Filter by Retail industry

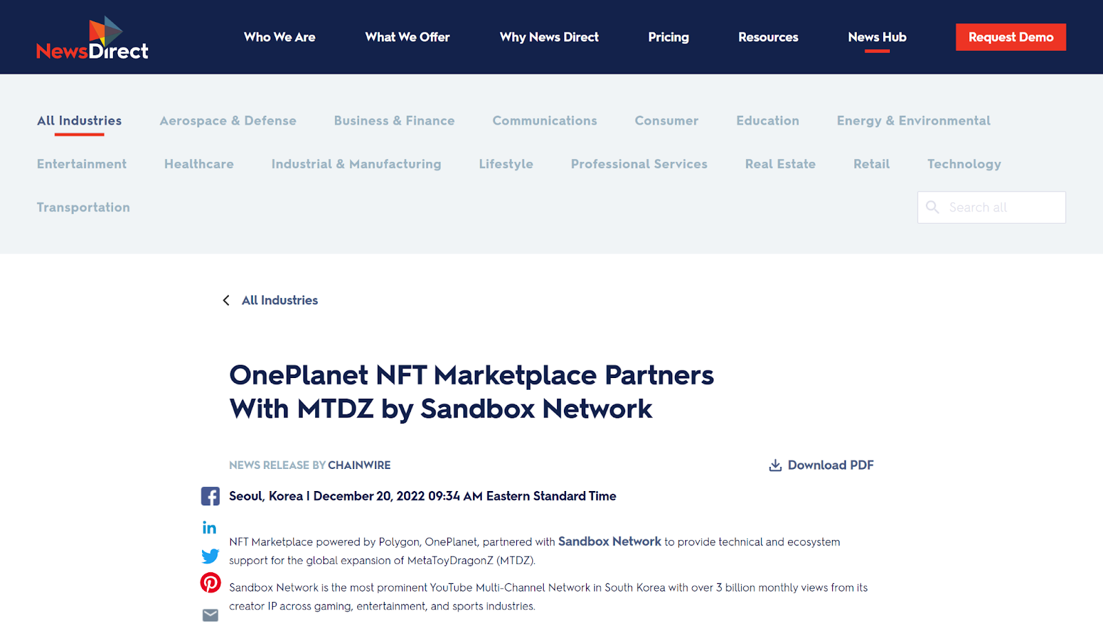click(871, 164)
